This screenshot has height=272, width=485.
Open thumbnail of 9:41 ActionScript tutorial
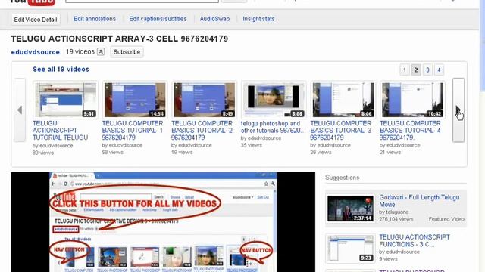[65, 100]
